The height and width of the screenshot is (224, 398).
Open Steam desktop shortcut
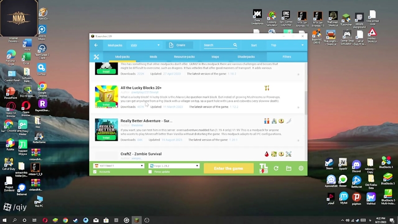(329, 164)
